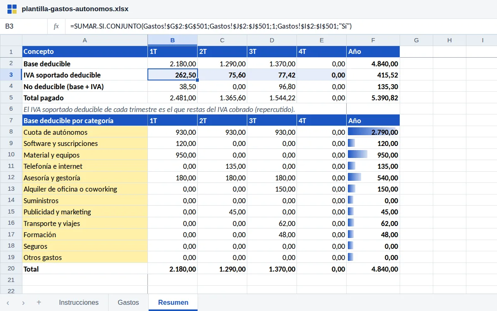Select column G header
The width and height of the screenshot is (497, 311).
(416, 40)
